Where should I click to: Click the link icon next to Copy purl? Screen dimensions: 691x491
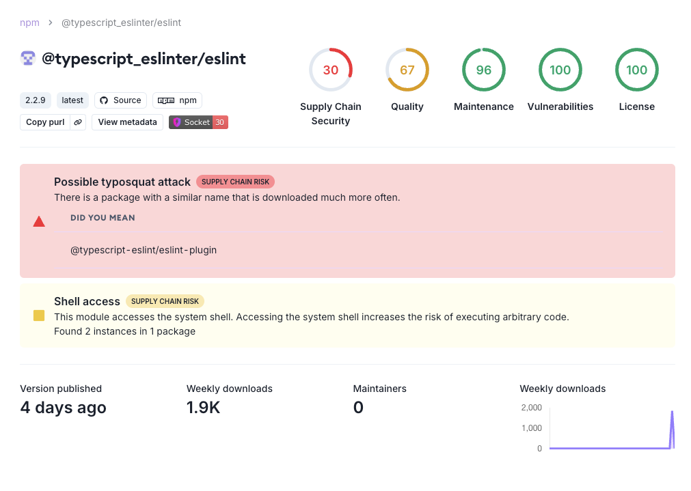(x=78, y=122)
